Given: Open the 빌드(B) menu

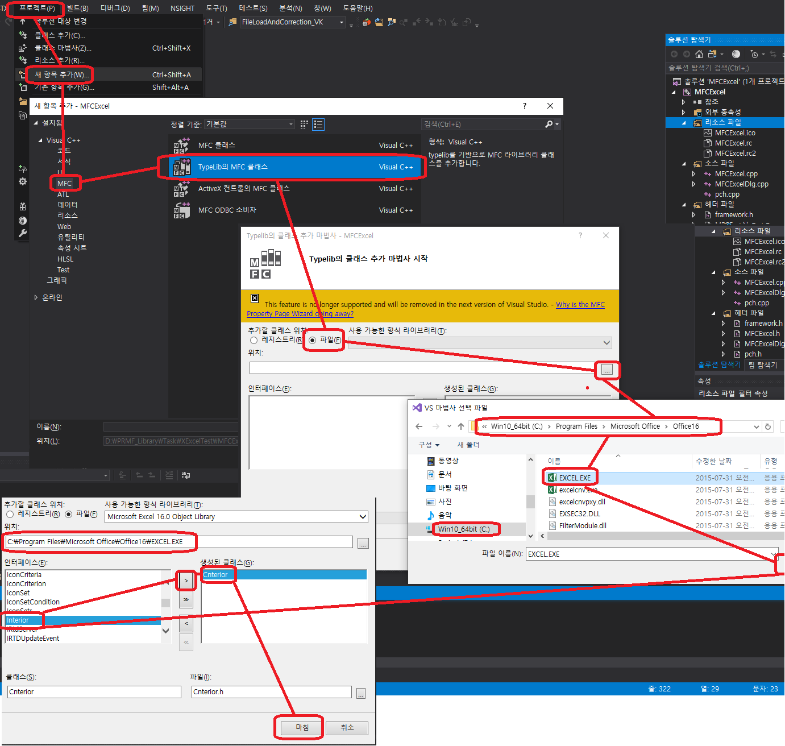Looking at the screenshot, I should coord(77,8).
